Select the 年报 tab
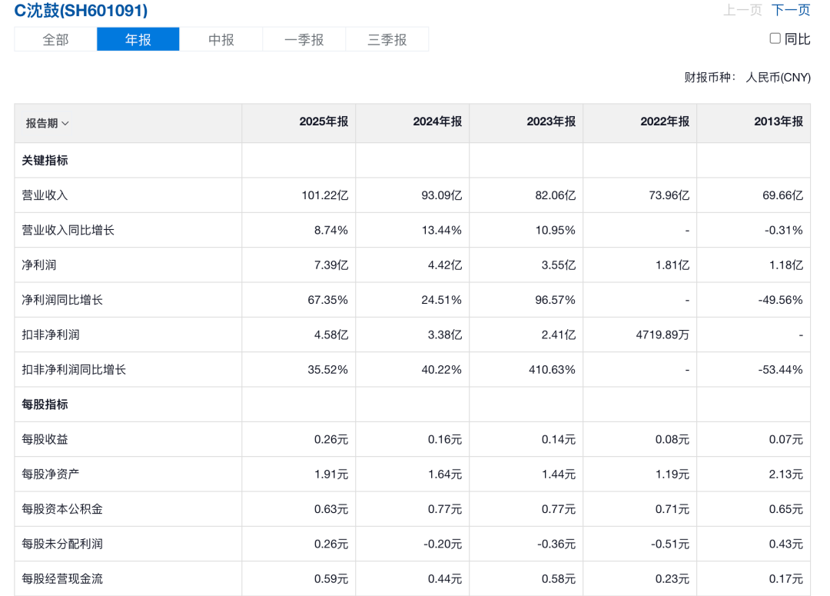830x596 pixels. tap(138, 40)
